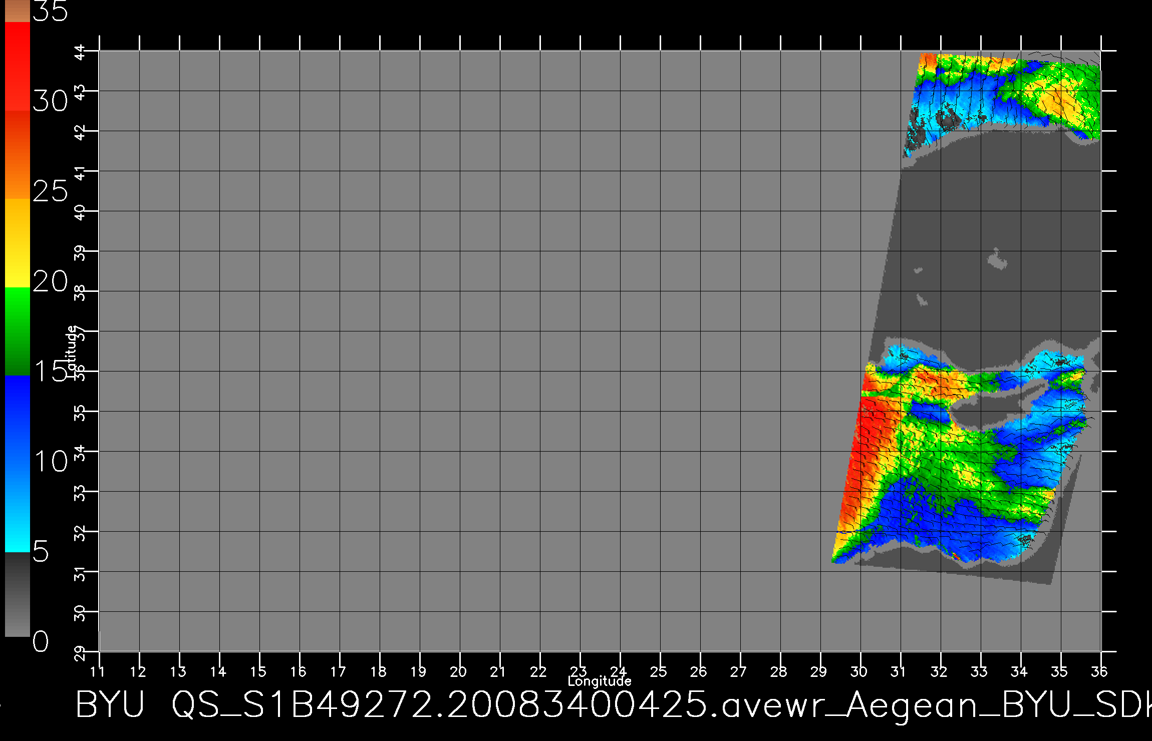Click the cyan band of the color scale
The width and height of the screenshot is (1152, 741).
[x=17, y=508]
